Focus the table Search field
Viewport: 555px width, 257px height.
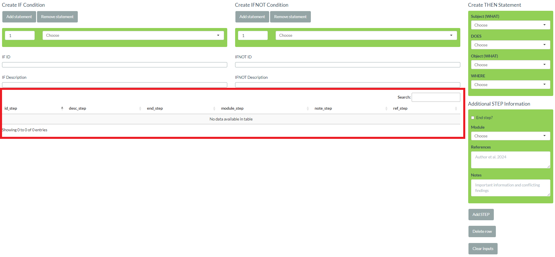[436, 97]
